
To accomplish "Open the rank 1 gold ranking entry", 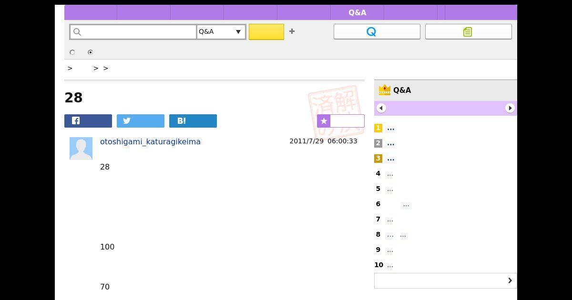I will 391,128.
